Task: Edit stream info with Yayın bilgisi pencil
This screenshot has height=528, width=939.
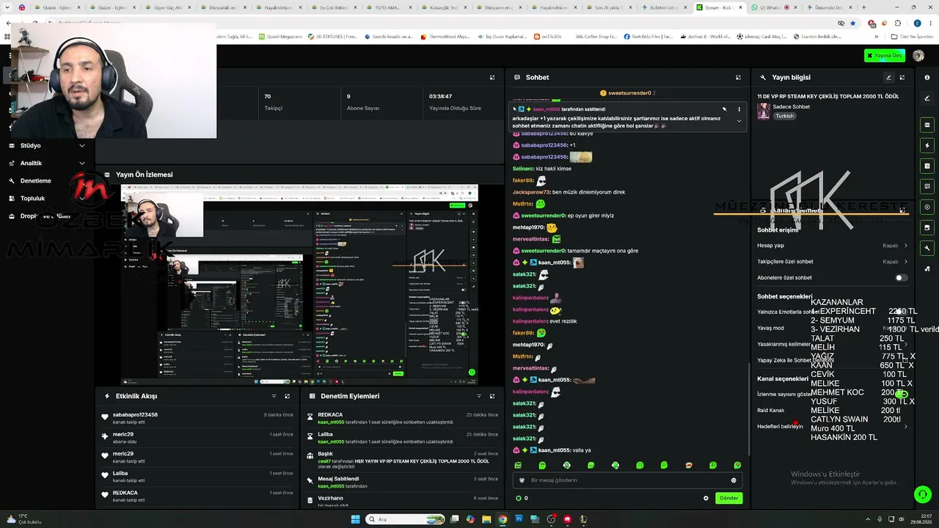Action: click(888, 77)
